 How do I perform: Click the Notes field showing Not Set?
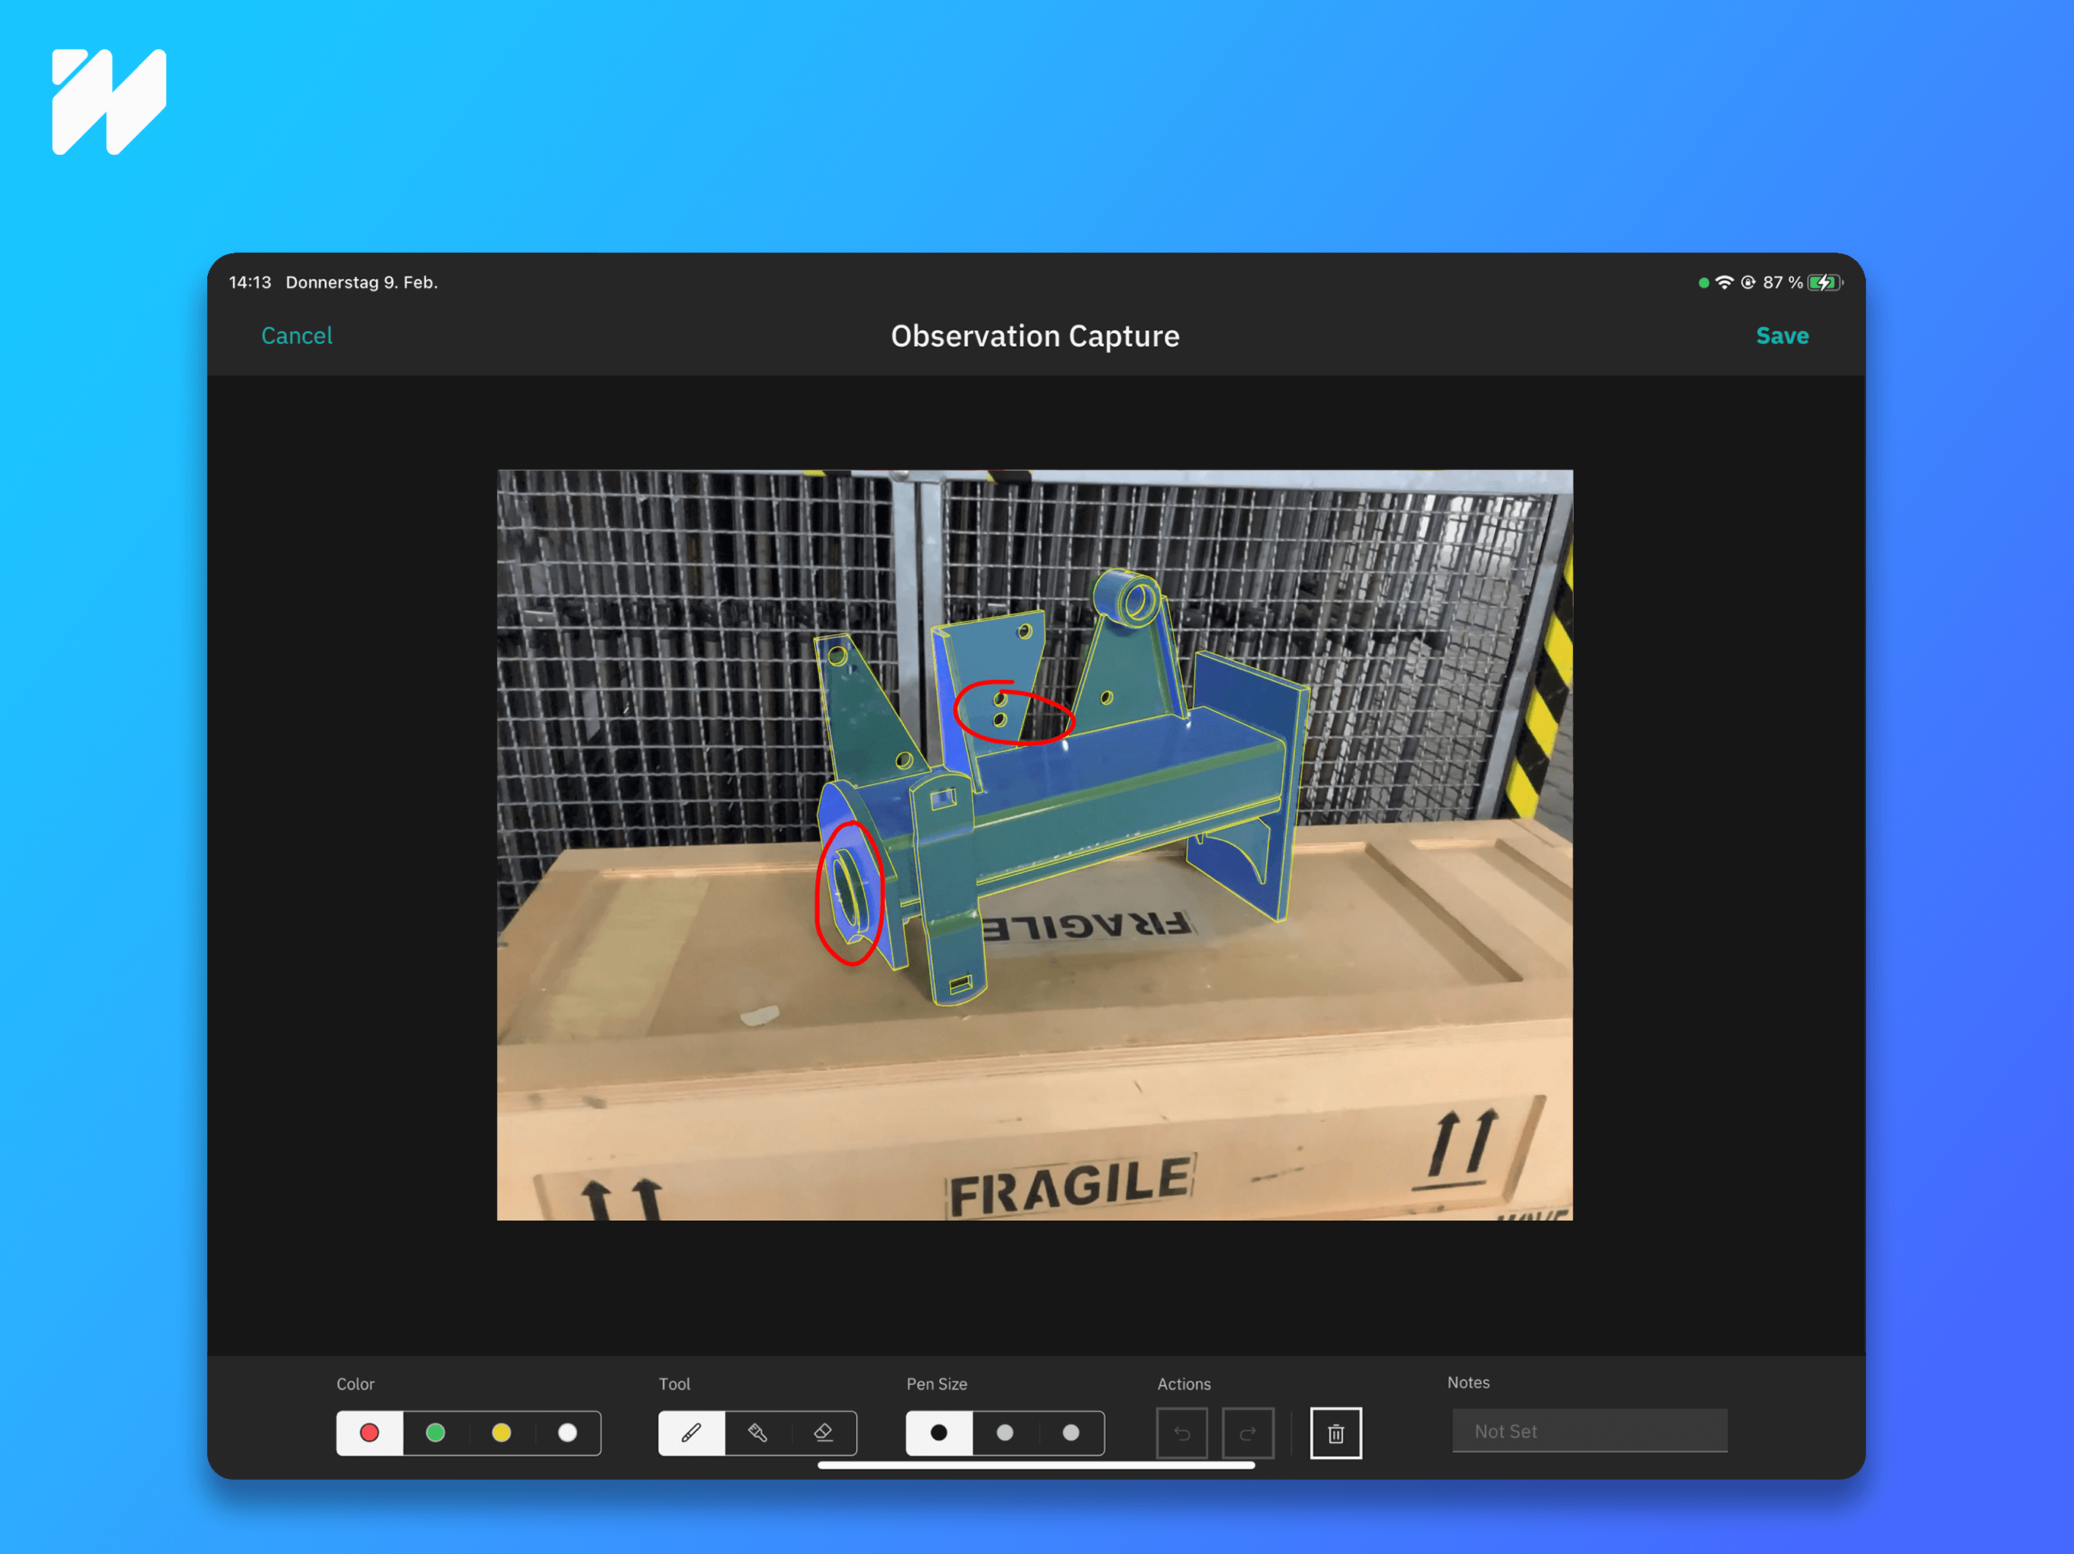pos(1589,1430)
